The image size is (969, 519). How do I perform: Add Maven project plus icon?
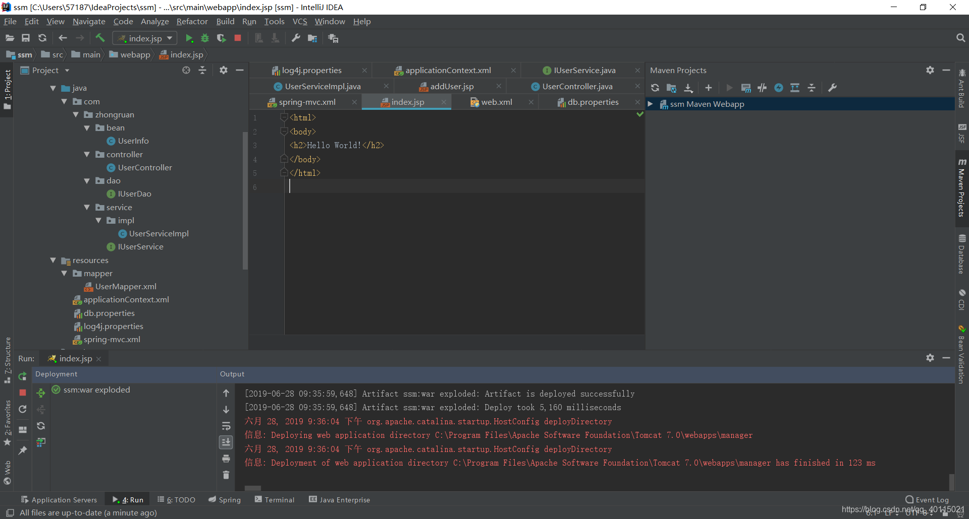[x=709, y=88]
